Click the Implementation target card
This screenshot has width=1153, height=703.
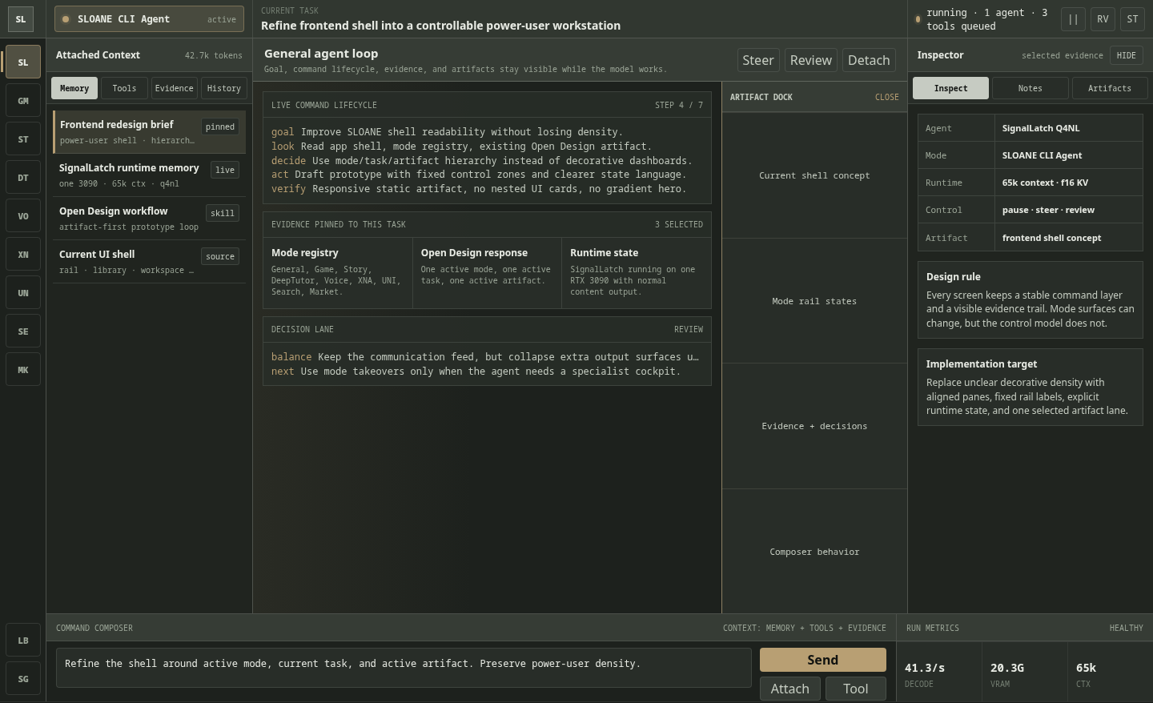(x=1030, y=388)
